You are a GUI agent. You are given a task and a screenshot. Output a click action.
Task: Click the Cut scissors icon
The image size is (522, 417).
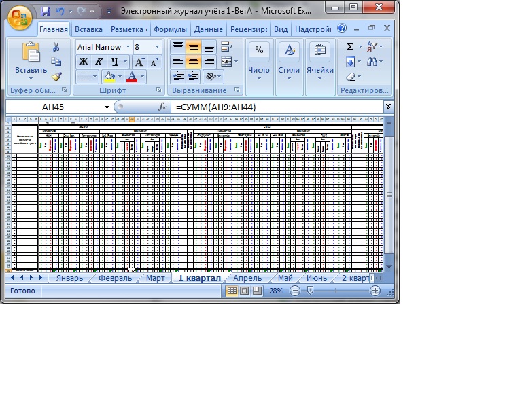click(56, 47)
